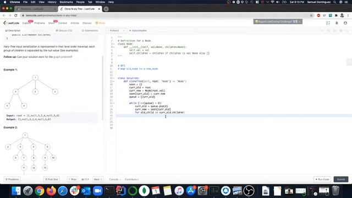Open MongoDB Compass from the dock
The height and width of the screenshot is (198, 352).
click(144, 191)
